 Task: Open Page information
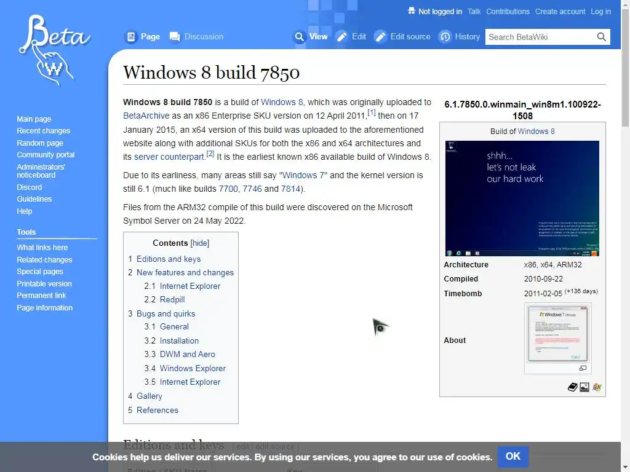[44, 307]
